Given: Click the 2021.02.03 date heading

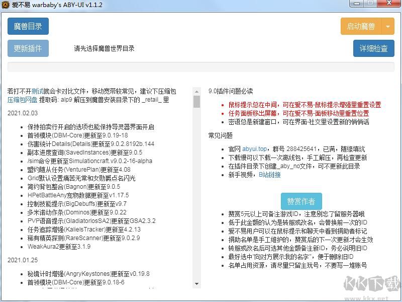Looking at the screenshot, I should tap(23, 113).
